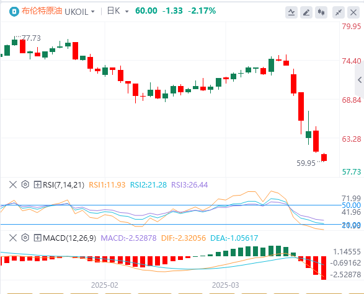Click the MACD:-2.52878 value
The height and width of the screenshot is (294, 364).
click(128, 238)
